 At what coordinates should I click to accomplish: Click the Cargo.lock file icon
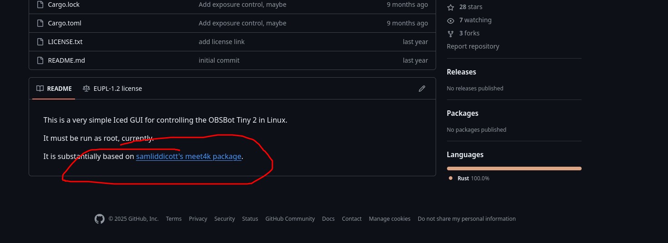[x=40, y=5]
